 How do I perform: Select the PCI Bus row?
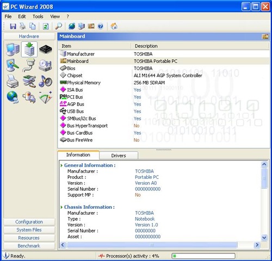pyautogui.click(x=164, y=97)
